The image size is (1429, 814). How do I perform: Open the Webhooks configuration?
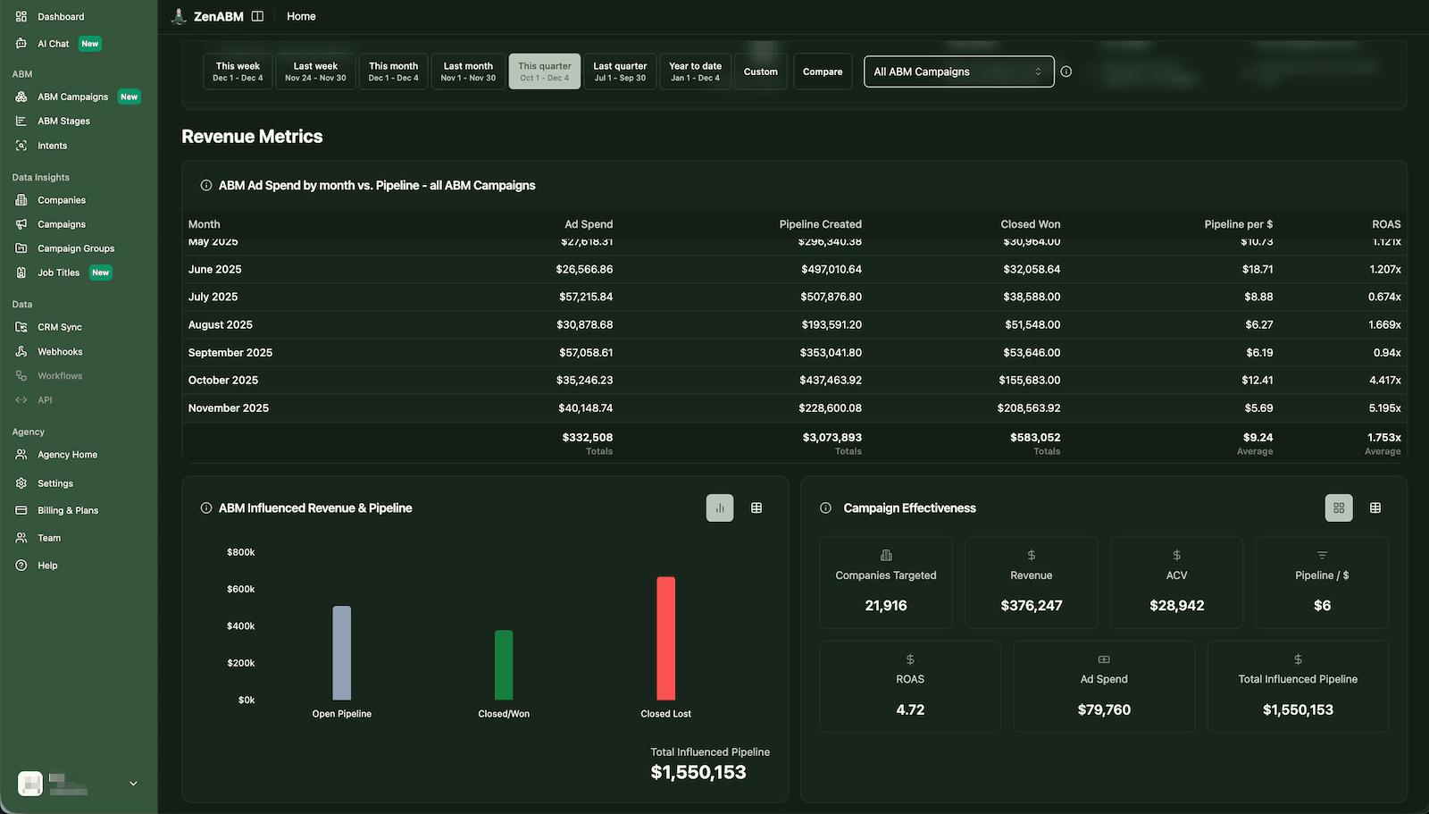tap(61, 351)
